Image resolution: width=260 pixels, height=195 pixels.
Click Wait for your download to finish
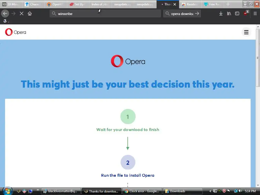(128, 129)
